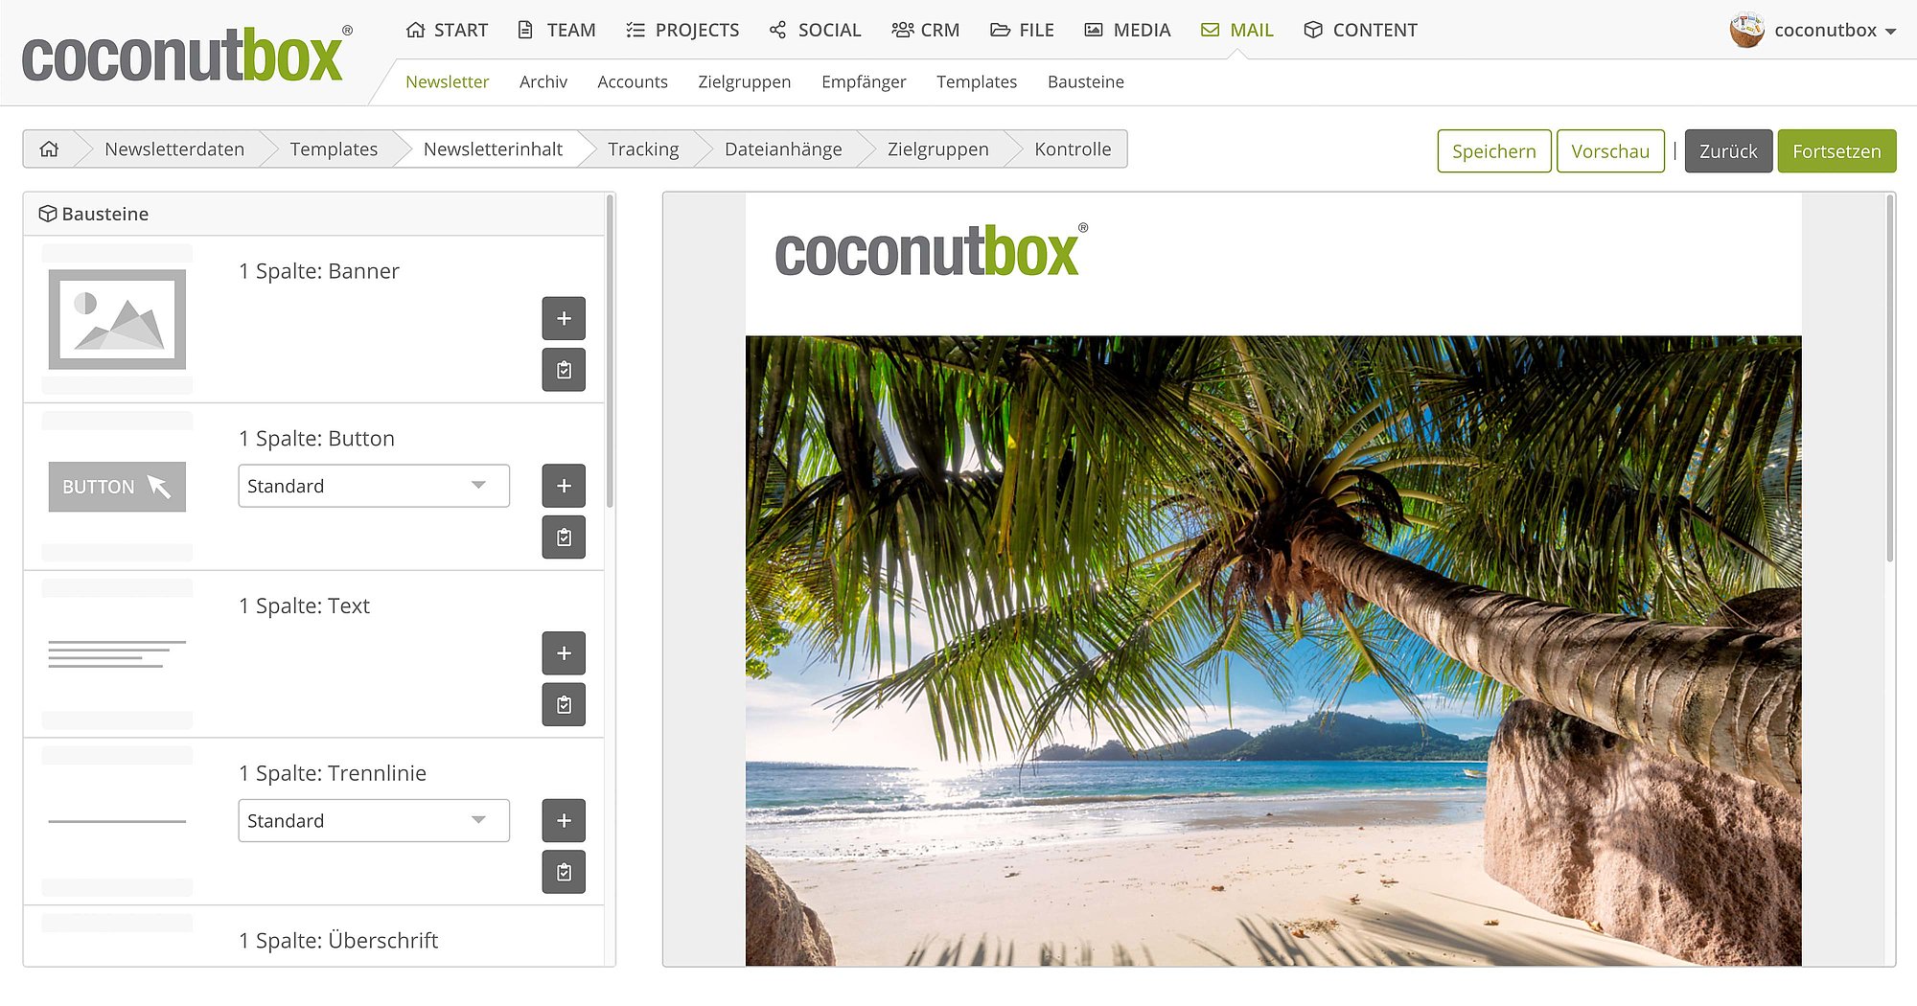Screen dimensions: 1917x1006
Task: Select the banner image placeholder thumbnail
Action: [x=117, y=319]
